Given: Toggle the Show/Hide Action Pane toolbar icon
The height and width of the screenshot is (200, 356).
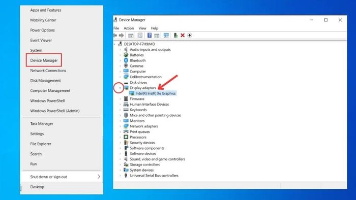Looking at the screenshot, I should point(157,36).
